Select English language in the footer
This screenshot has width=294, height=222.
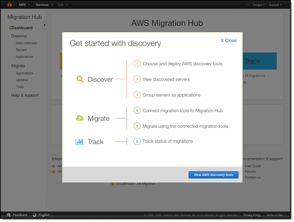(x=44, y=215)
